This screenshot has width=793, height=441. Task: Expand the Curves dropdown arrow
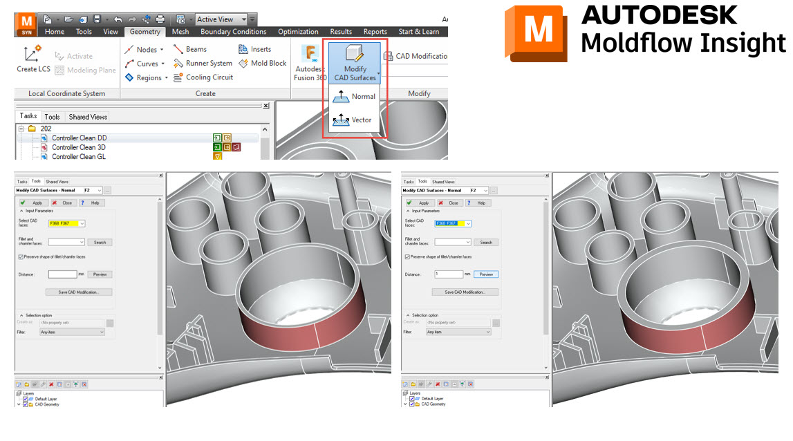point(163,64)
